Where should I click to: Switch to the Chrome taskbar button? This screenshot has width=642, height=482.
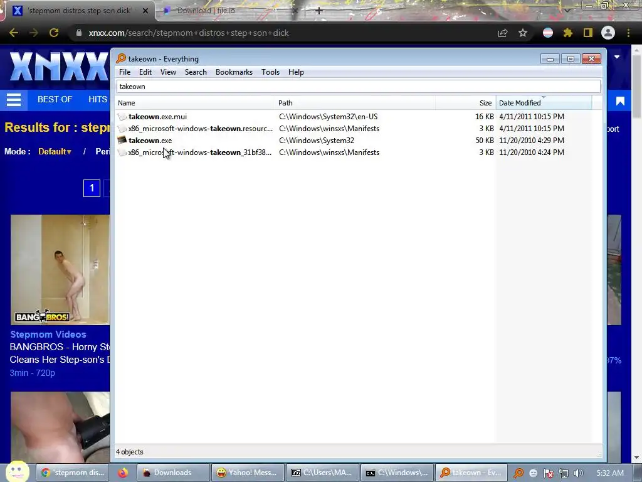click(73, 473)
